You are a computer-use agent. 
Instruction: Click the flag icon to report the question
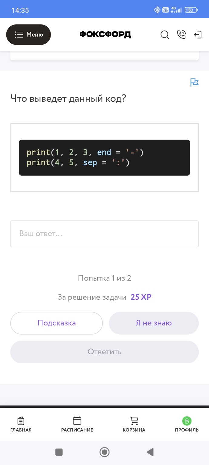(195, 82)
